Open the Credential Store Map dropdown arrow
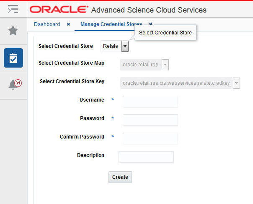Viewport: 253px width, 204px height. coord(165,65)
